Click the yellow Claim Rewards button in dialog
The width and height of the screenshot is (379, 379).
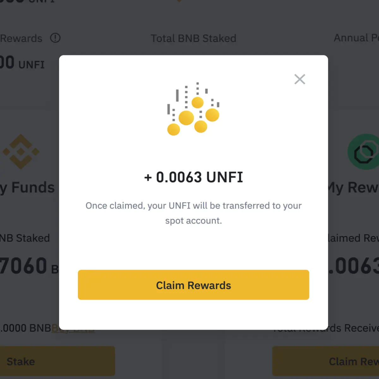click(x=193, y=285)
